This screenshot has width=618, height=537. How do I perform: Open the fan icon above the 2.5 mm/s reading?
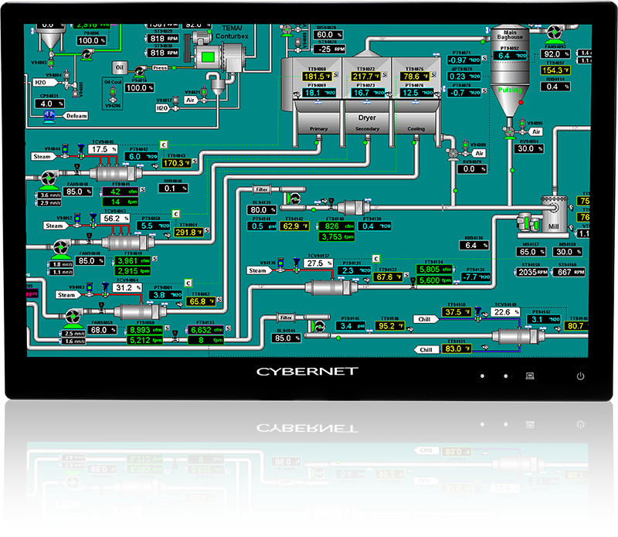pyautogui.click(x=73, y=316)
